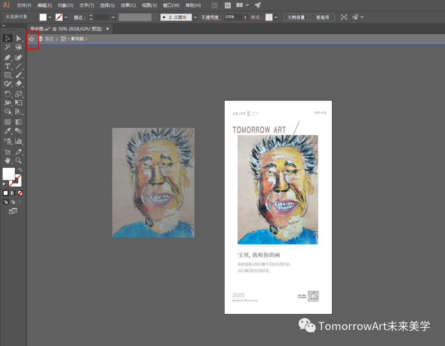The width and height of the screenshot is (445, 346).
Task: Select the Paintbrush tool
Action: [19, 75]
